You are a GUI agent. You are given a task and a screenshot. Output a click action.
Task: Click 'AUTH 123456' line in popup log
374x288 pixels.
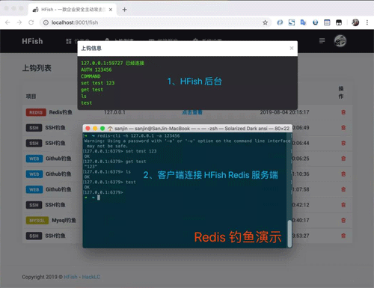[x=96, y=70]
